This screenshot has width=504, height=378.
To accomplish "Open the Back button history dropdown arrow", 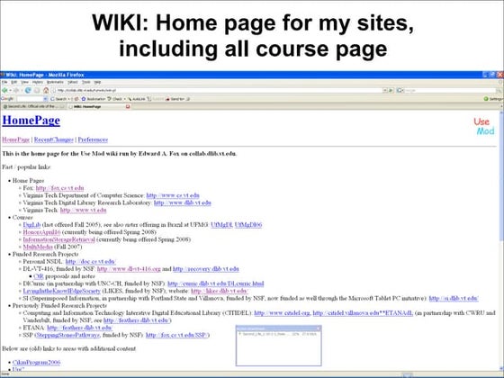I will pos(10,91).
